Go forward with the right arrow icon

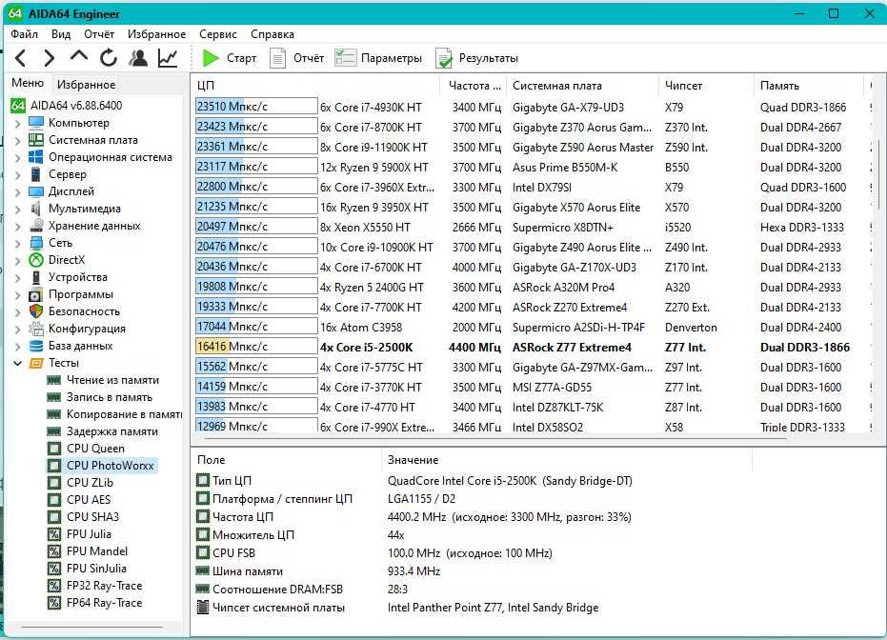[x=50, y=58]
